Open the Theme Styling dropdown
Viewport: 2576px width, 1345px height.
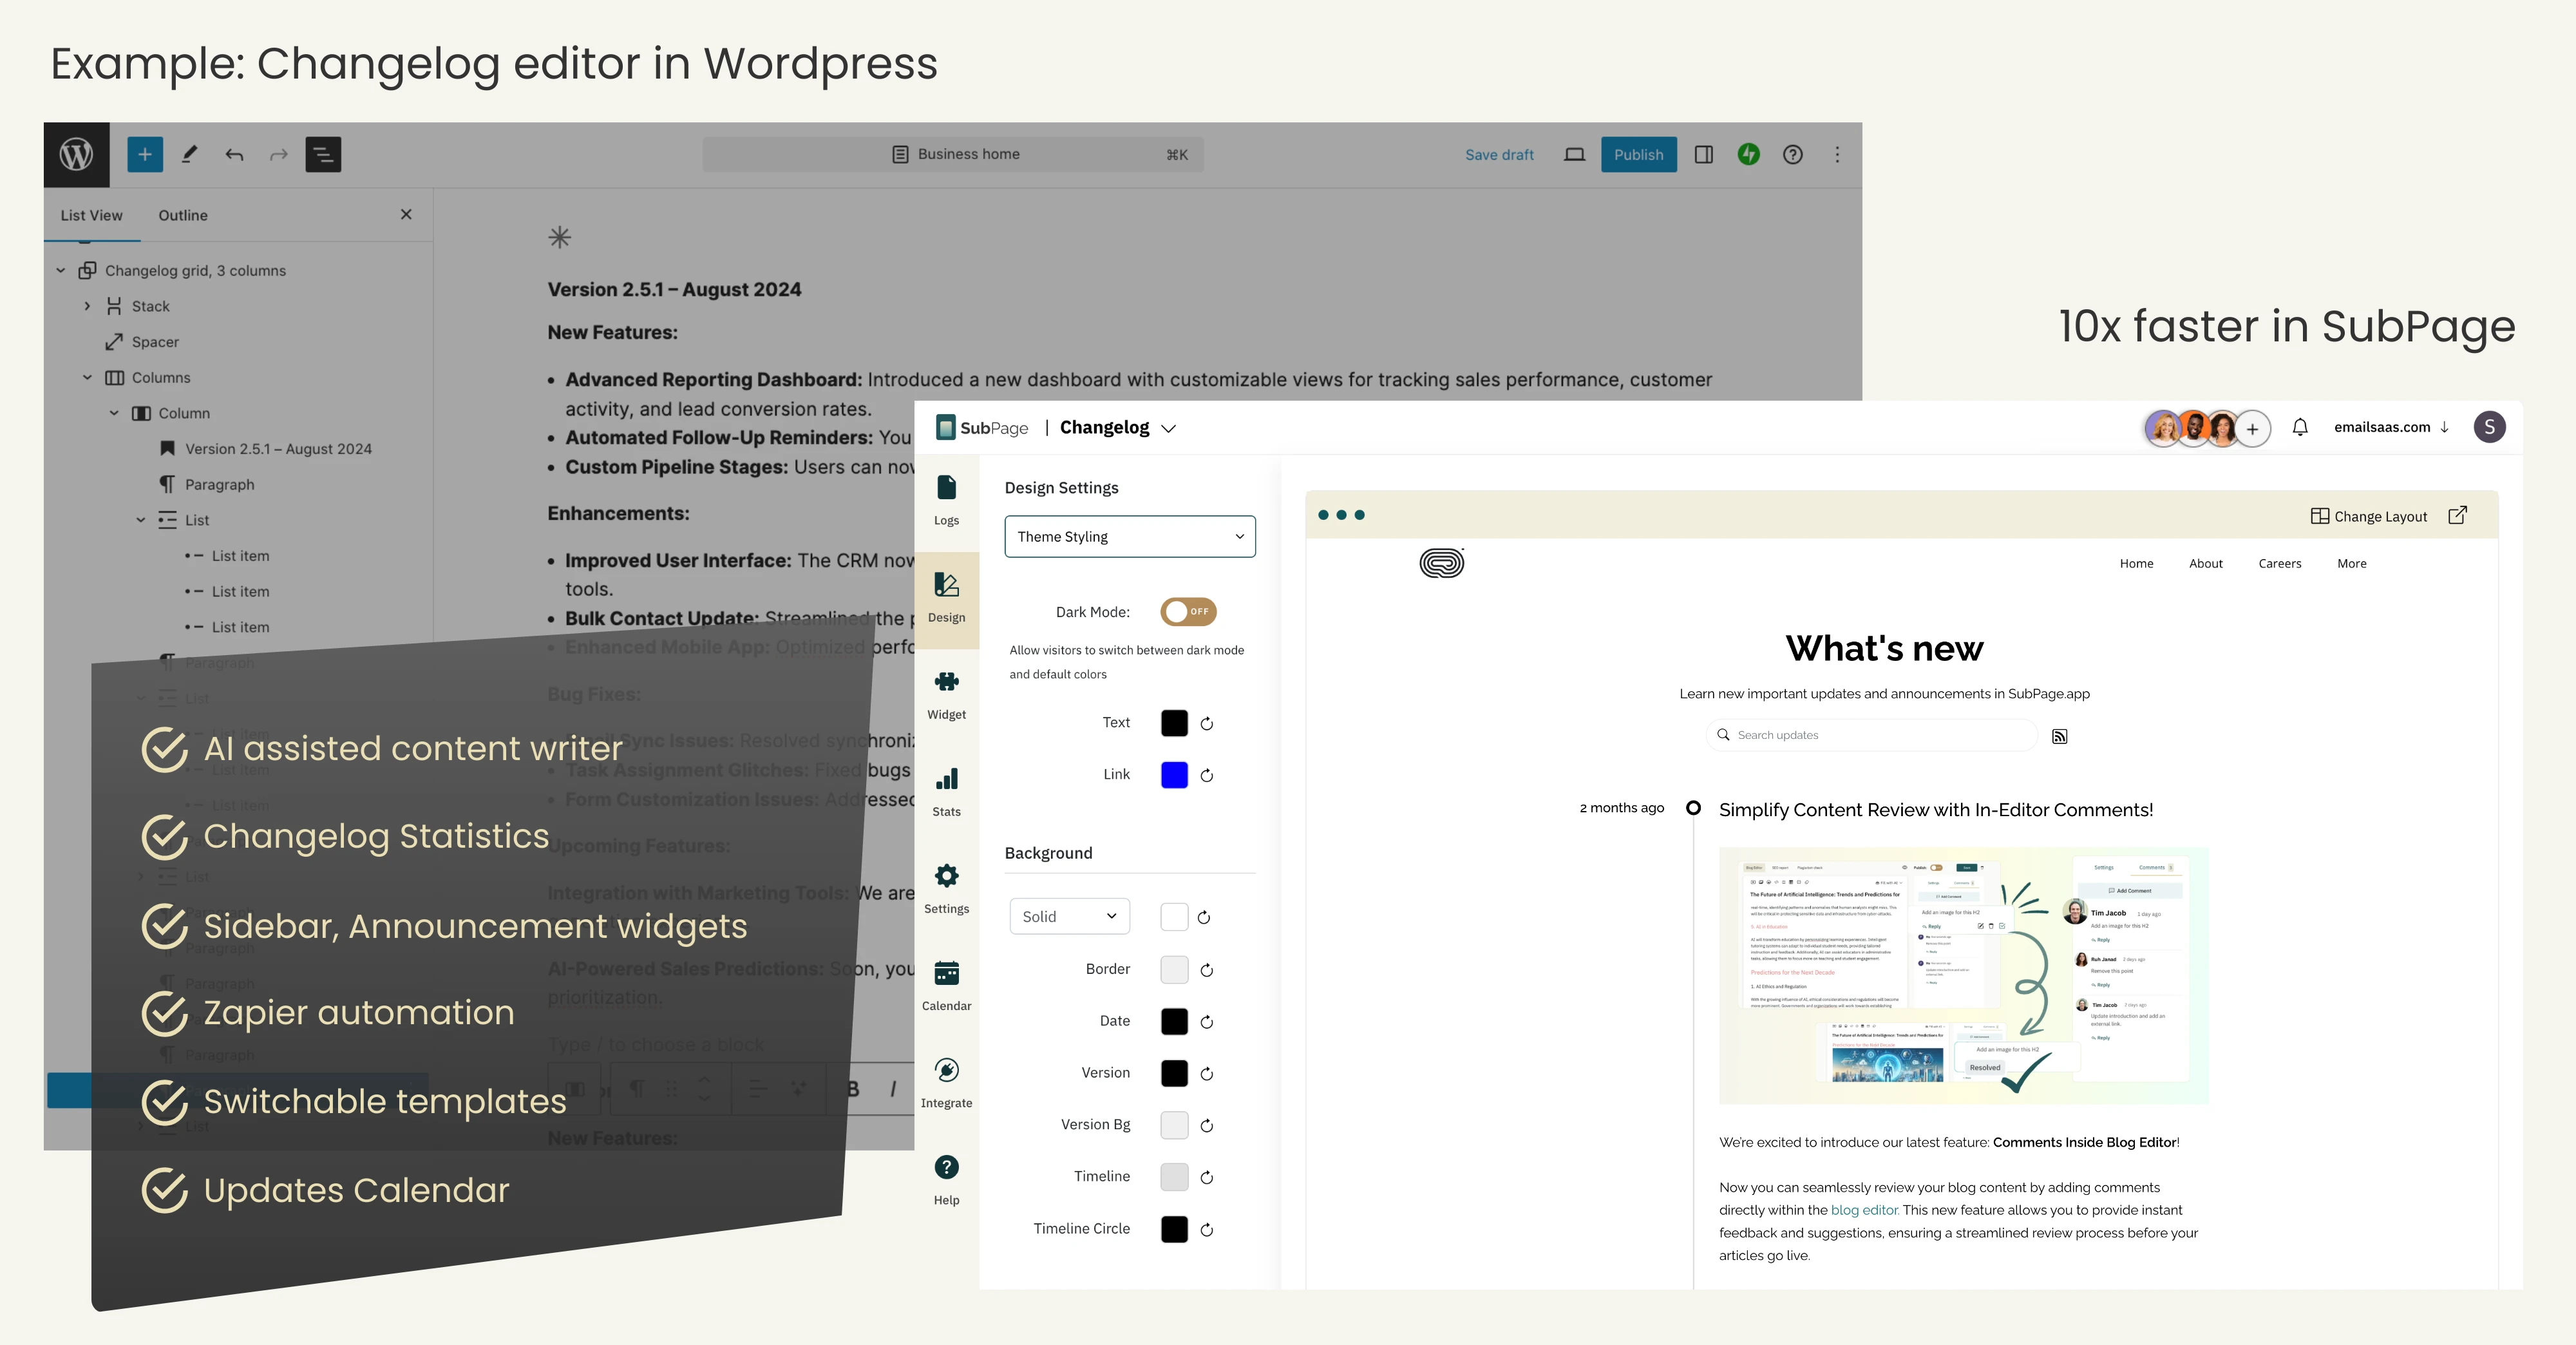click(x=1130, y=536)
